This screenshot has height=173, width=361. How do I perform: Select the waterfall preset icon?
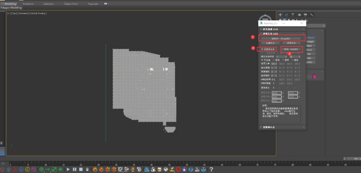[x=197, y=169]
